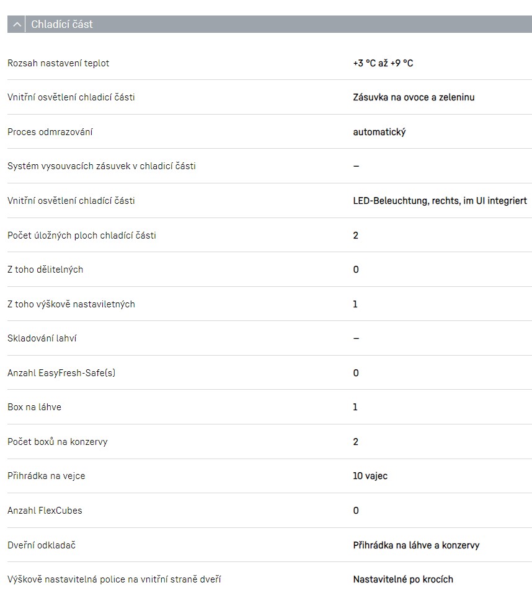
Task: Select the Rozsah nastavení teplot label
Action: click(58, 63)
